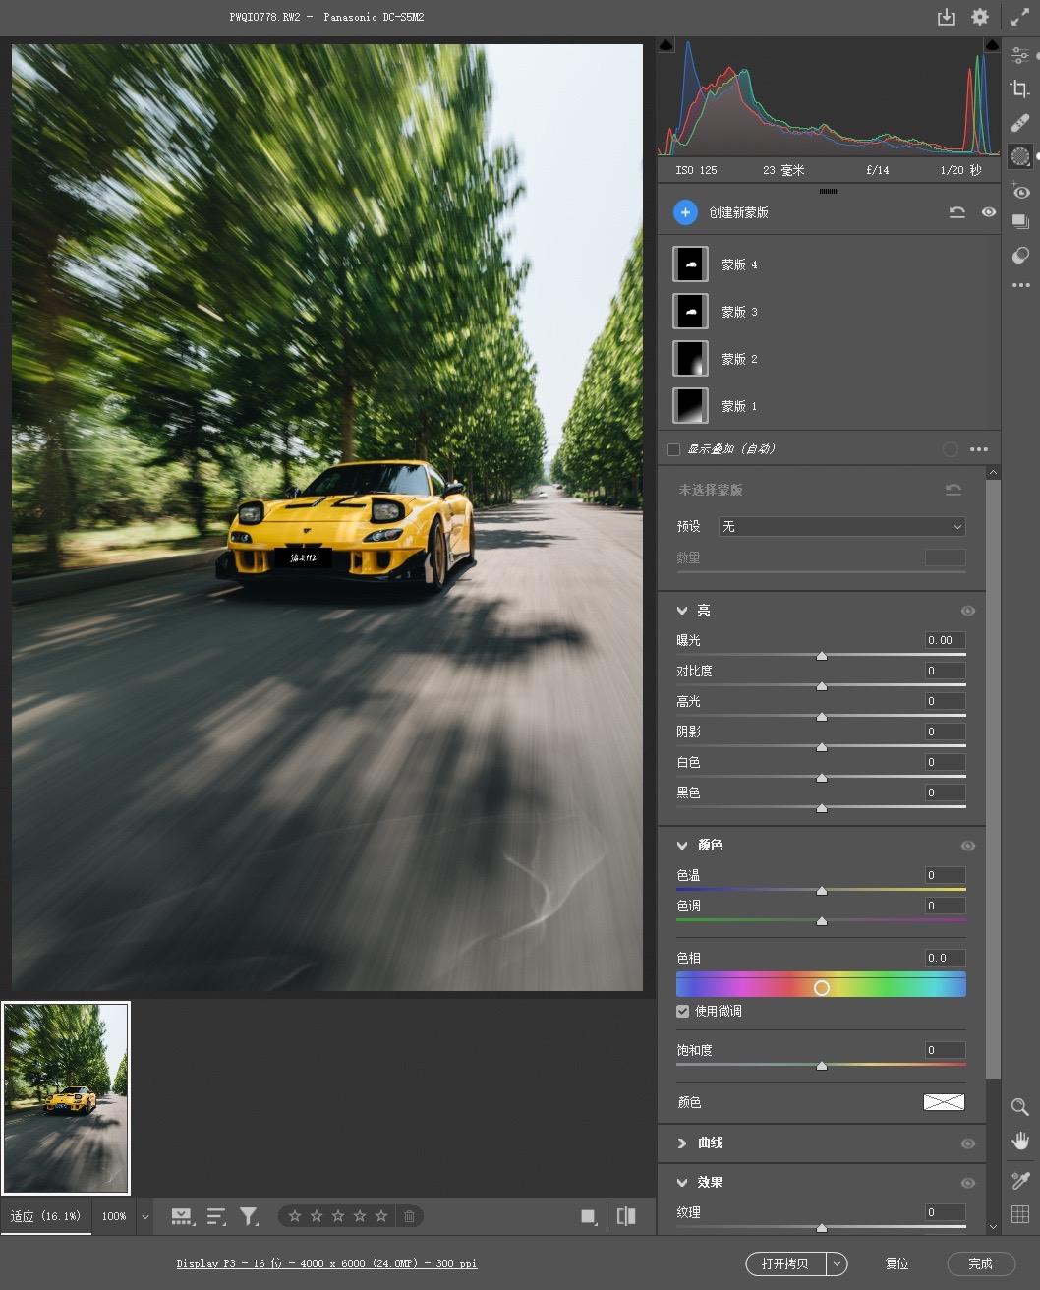Uncheck the use fine adjustment checkbox
The image size is (1040, 1290).
pos(682,1011)
